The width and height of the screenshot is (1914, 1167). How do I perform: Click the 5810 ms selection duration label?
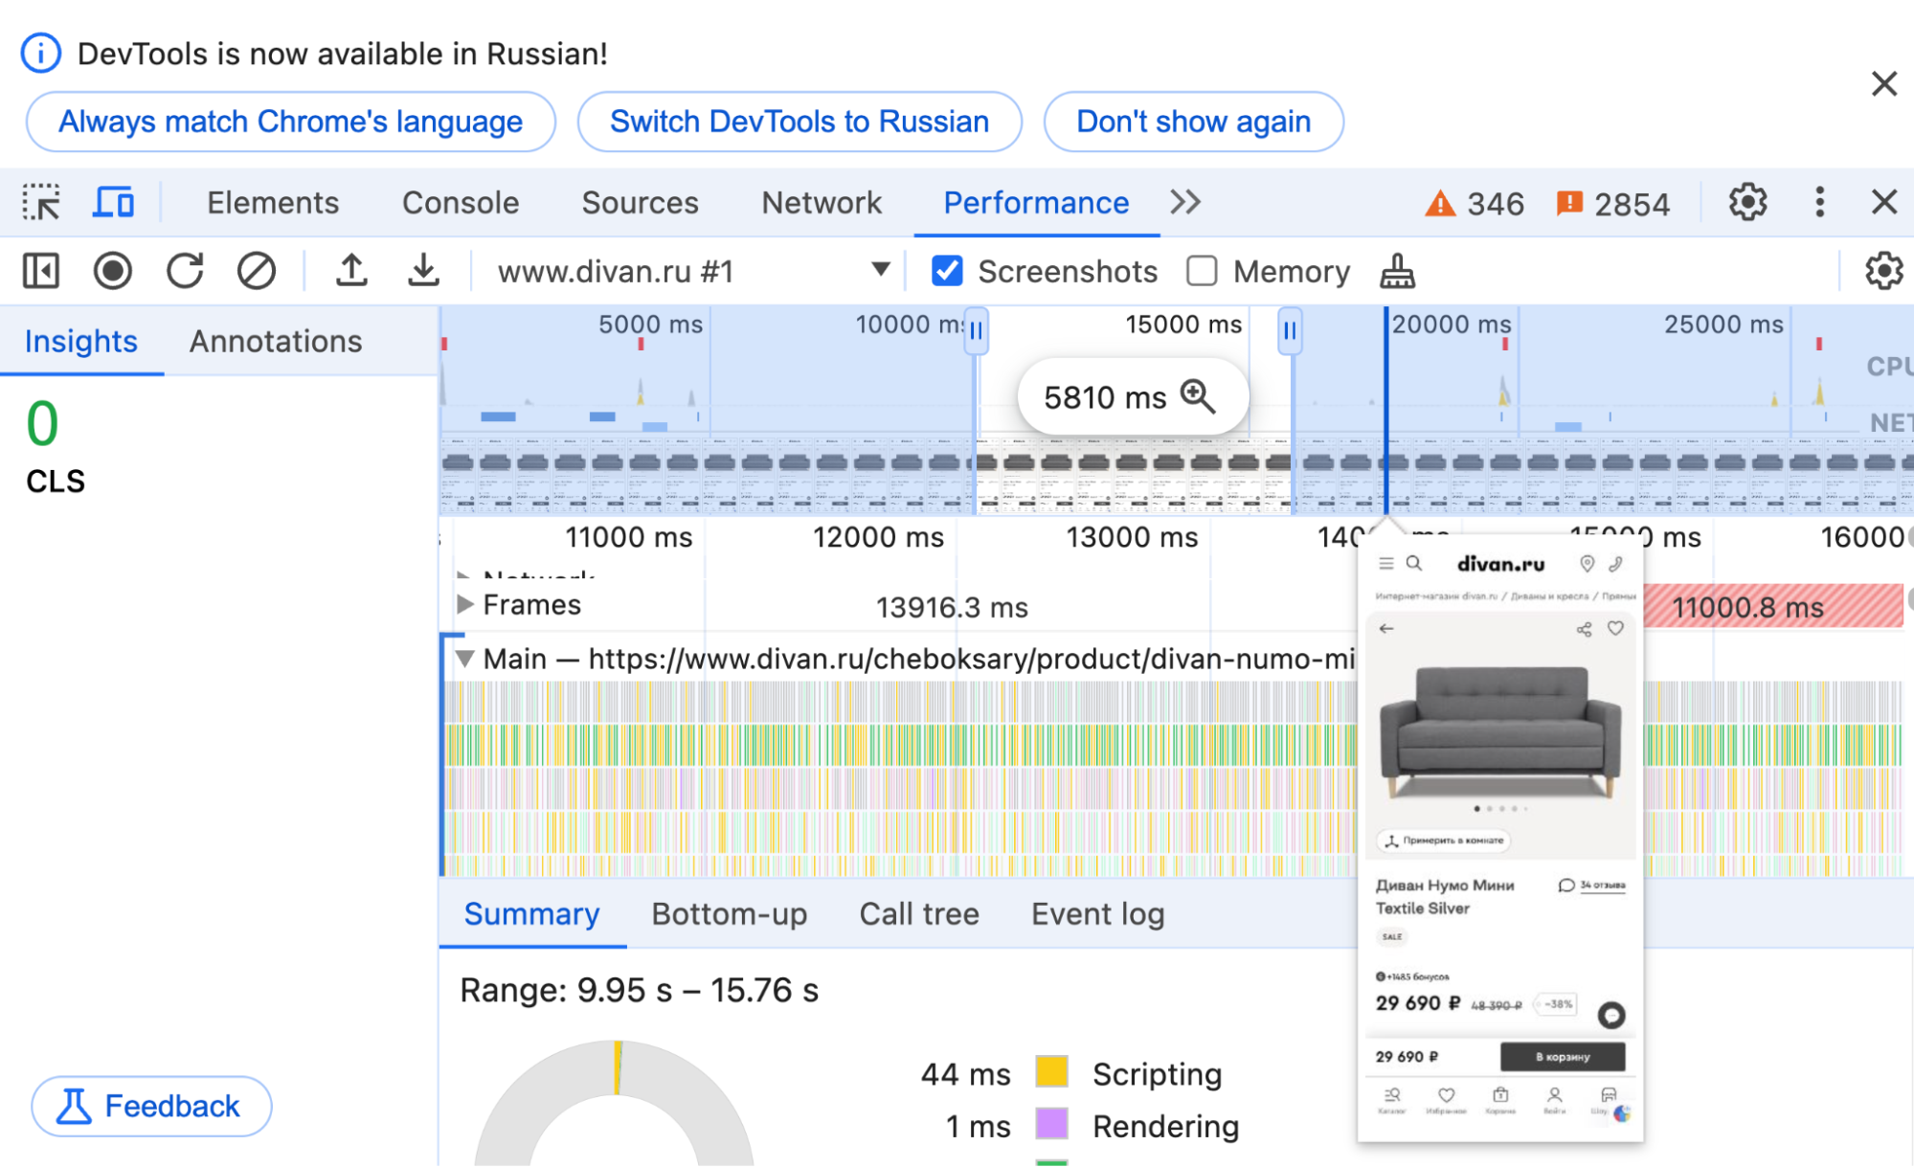[1105, 397]
